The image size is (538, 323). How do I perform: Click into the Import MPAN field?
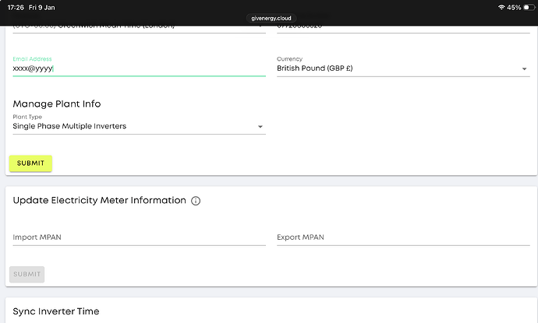point(139,237)
